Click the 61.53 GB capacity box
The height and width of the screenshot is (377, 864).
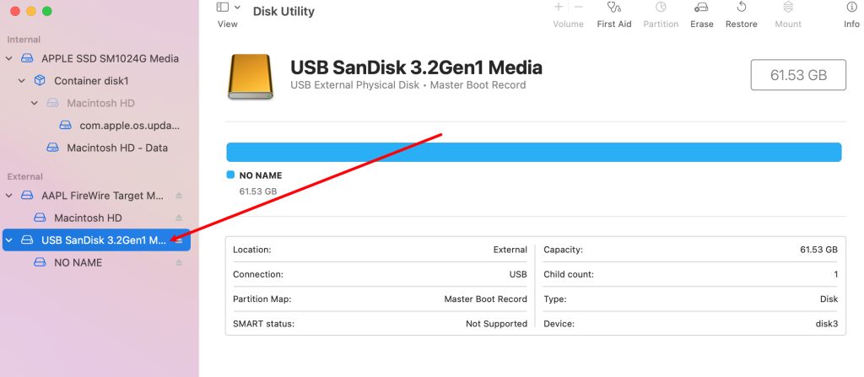[x=798, y=75]
